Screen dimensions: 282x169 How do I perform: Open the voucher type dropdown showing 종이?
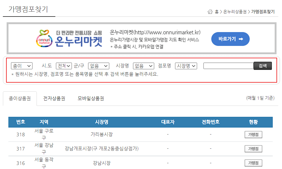pyautogui.click(x=22, y=66)
